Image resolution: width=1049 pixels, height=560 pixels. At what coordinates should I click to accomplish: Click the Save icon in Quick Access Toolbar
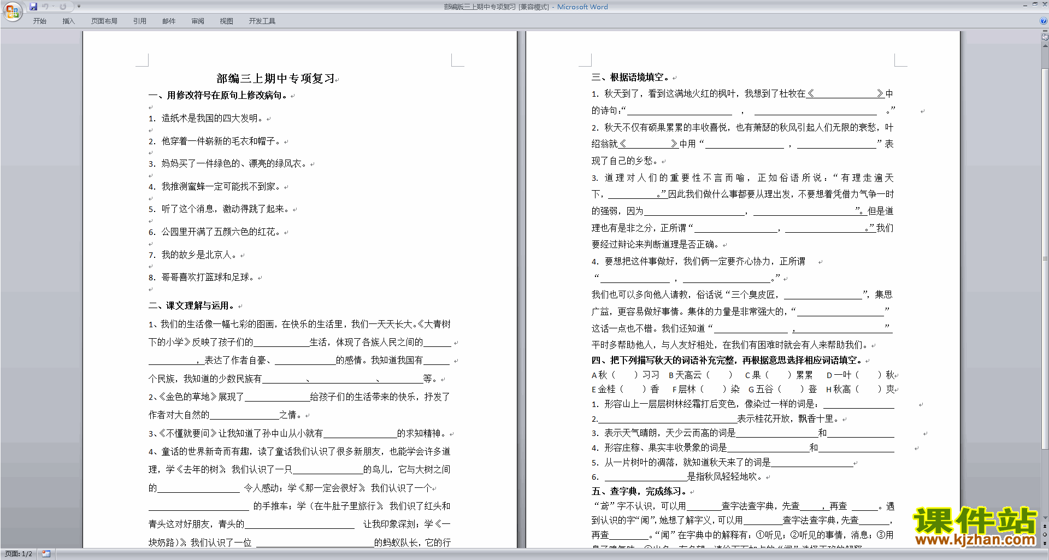[33, 7]
